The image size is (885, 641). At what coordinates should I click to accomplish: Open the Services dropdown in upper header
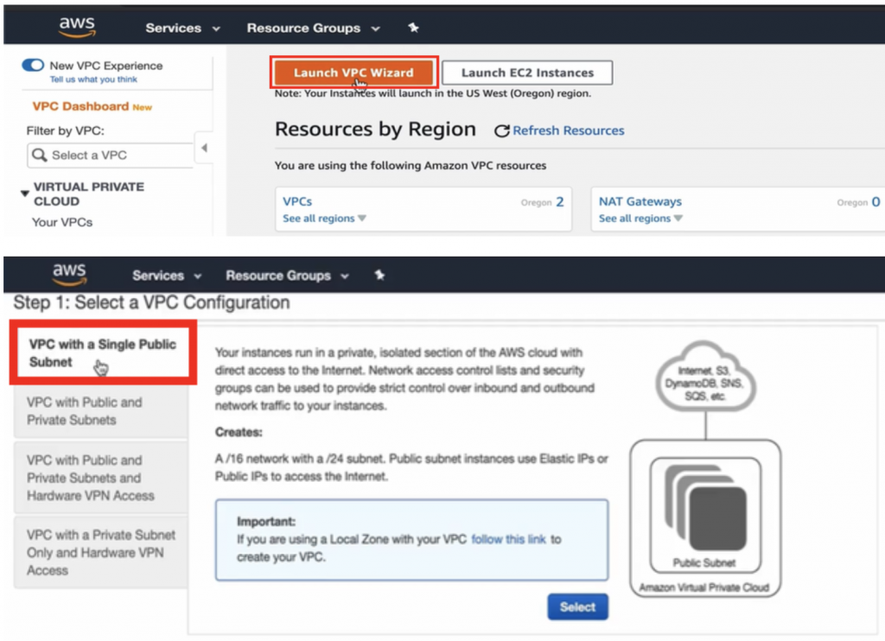pos(182,28)
